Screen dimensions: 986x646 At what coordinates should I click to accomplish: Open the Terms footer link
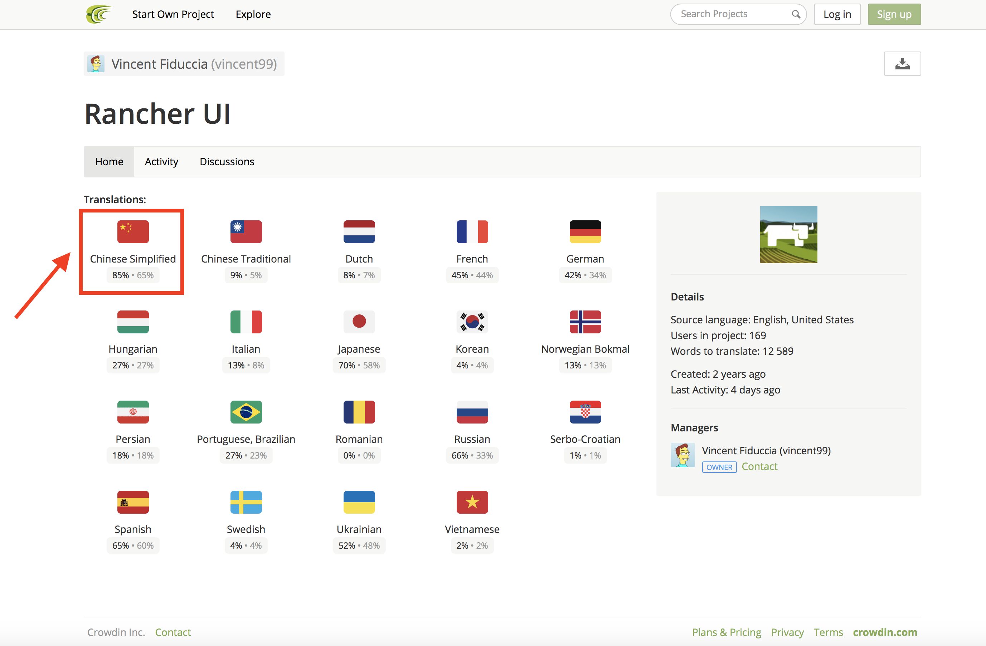point(828,632)
